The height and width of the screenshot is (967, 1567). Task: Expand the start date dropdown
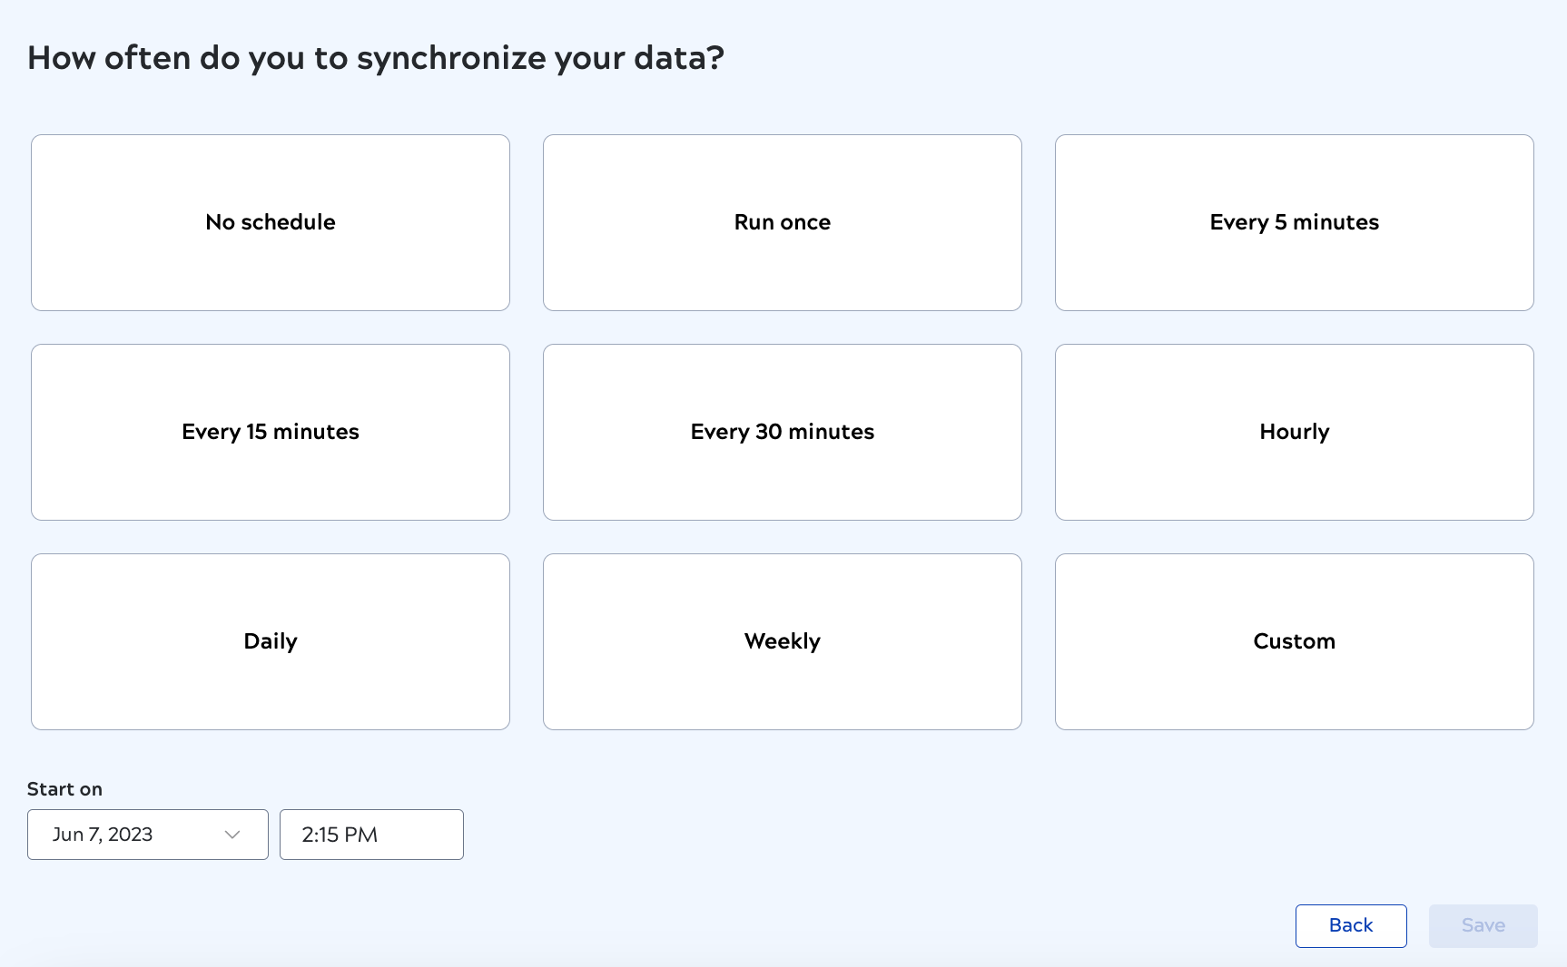147,835
